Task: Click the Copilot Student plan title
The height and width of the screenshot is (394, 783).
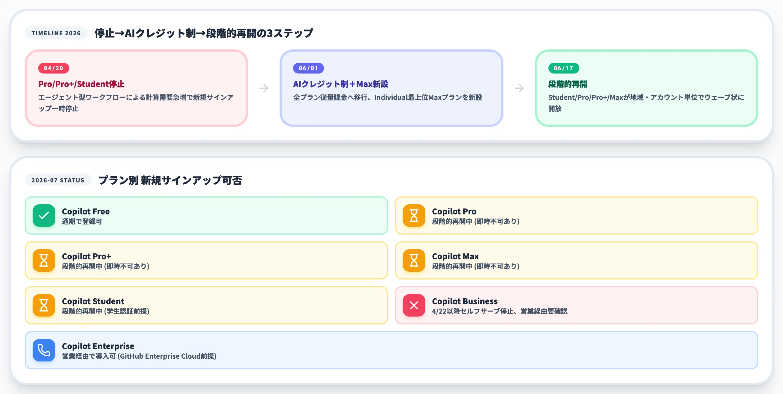Action: [x=93, y=301]
